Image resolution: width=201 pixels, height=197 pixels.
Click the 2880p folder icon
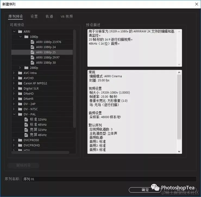pyautogui.click(x=26, y=68)
